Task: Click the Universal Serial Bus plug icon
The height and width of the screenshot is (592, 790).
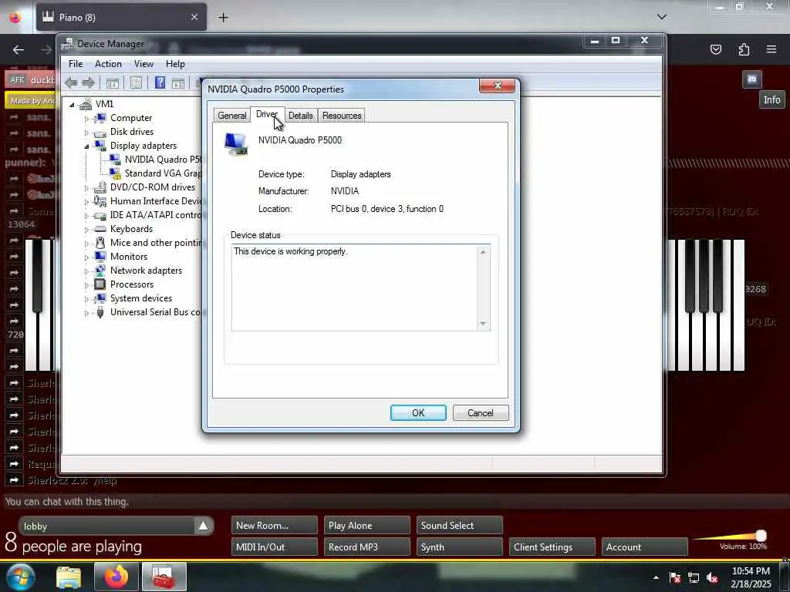Action: [x=100, y=312]
